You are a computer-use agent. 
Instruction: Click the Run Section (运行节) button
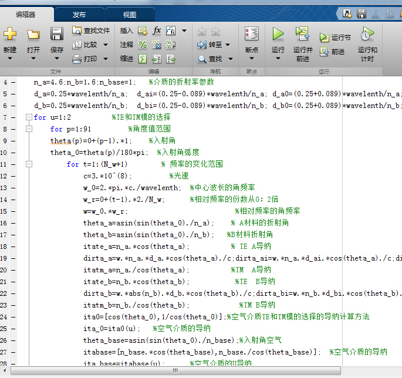click(x=335, y=38)
